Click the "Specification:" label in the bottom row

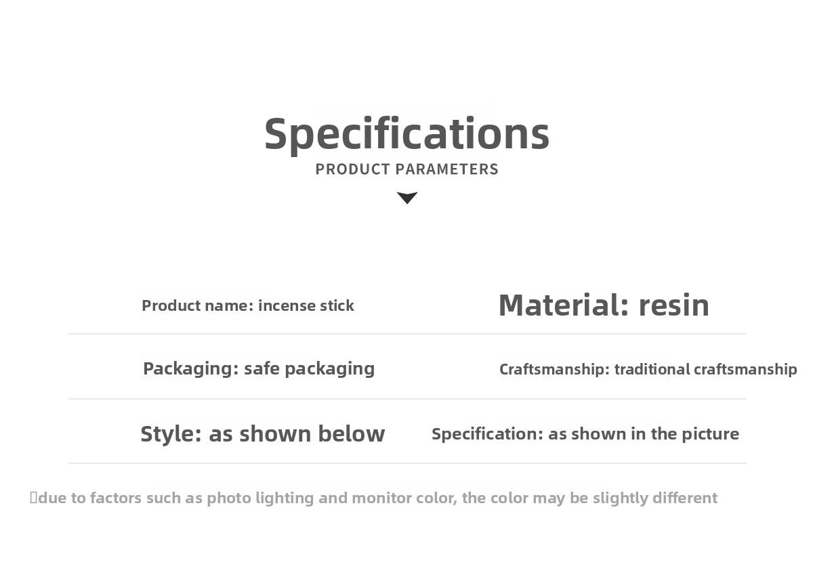[487, 433]
